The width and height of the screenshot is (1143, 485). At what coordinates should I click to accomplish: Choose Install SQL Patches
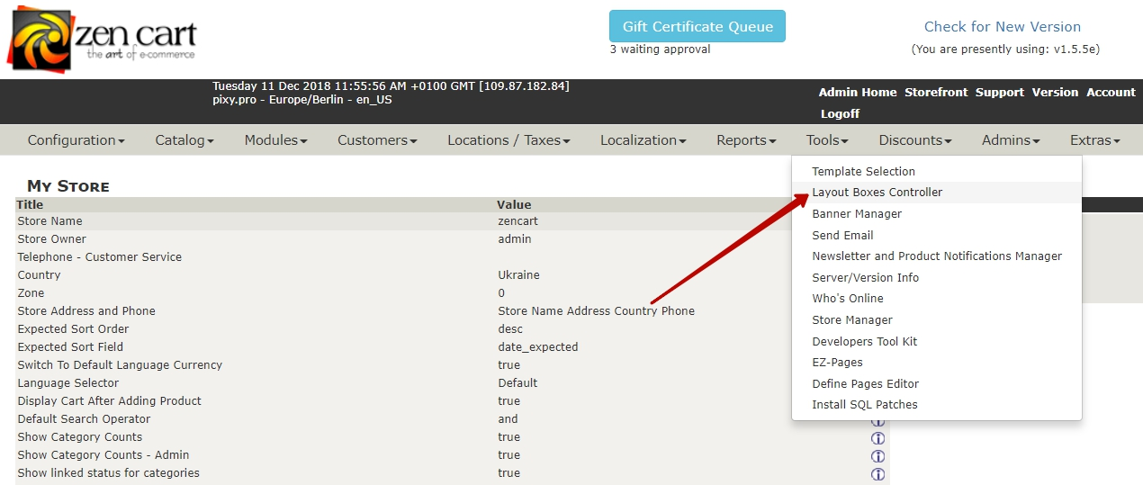pyautogui.click(x=864, y=405)
